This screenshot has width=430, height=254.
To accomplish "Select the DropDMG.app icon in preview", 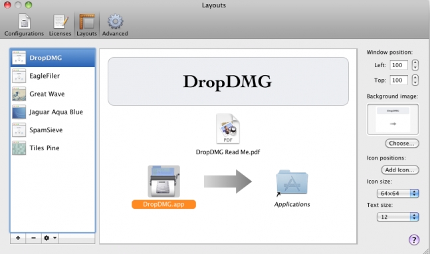I will coord(163,182).
